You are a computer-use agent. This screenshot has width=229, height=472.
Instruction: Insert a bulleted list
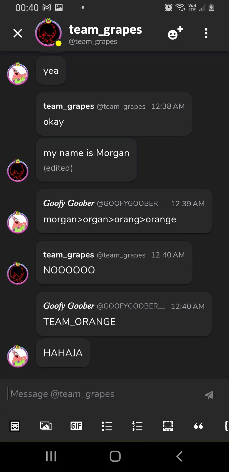click(x=107, y=426)
